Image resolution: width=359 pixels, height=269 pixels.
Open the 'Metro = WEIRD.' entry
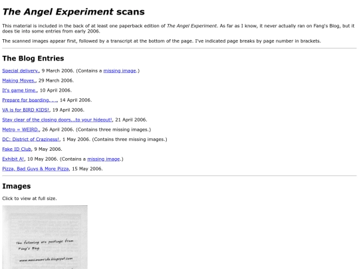[x=21, y=130]
